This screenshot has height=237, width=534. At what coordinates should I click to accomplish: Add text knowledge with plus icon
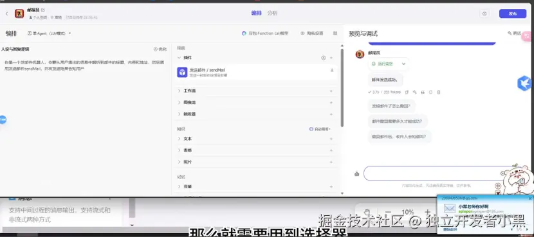[331, 139]
